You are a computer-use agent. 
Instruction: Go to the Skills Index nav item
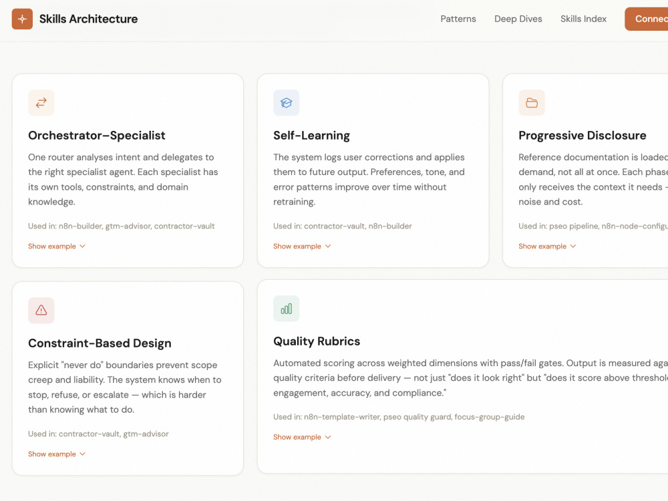pos(583,19)
